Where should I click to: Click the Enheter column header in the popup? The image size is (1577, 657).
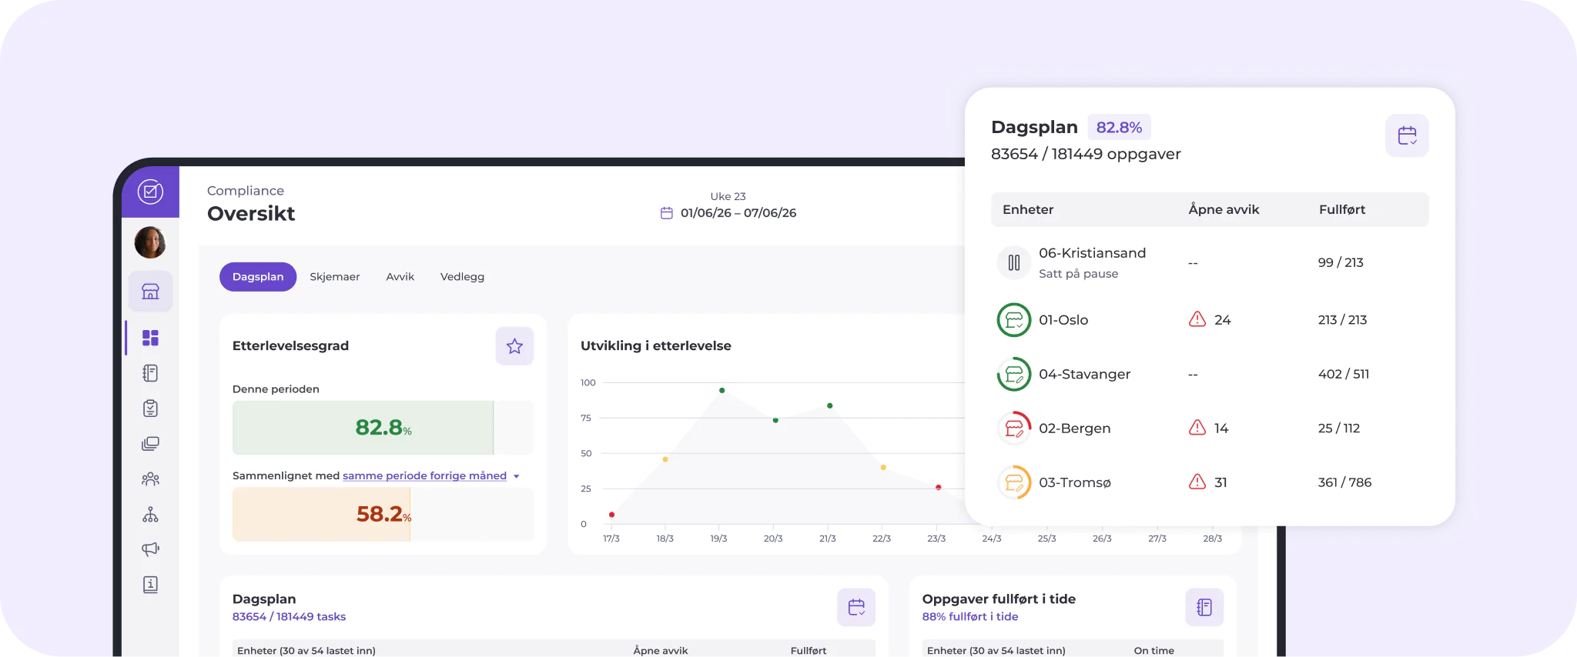coord(1028,209)
